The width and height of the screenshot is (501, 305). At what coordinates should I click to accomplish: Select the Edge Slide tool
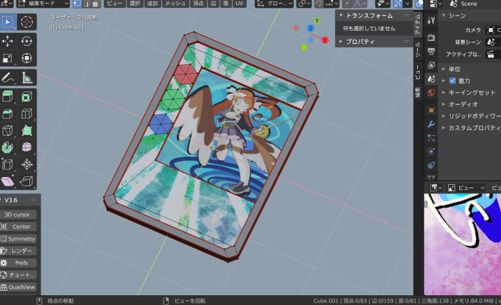[x=8, y=165]
